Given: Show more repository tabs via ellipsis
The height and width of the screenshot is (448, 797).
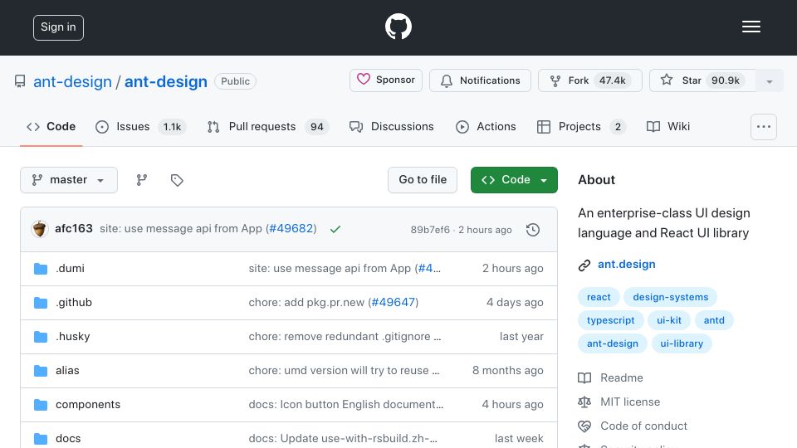Looking at the screenshot, I should click(x=764, y=126).
